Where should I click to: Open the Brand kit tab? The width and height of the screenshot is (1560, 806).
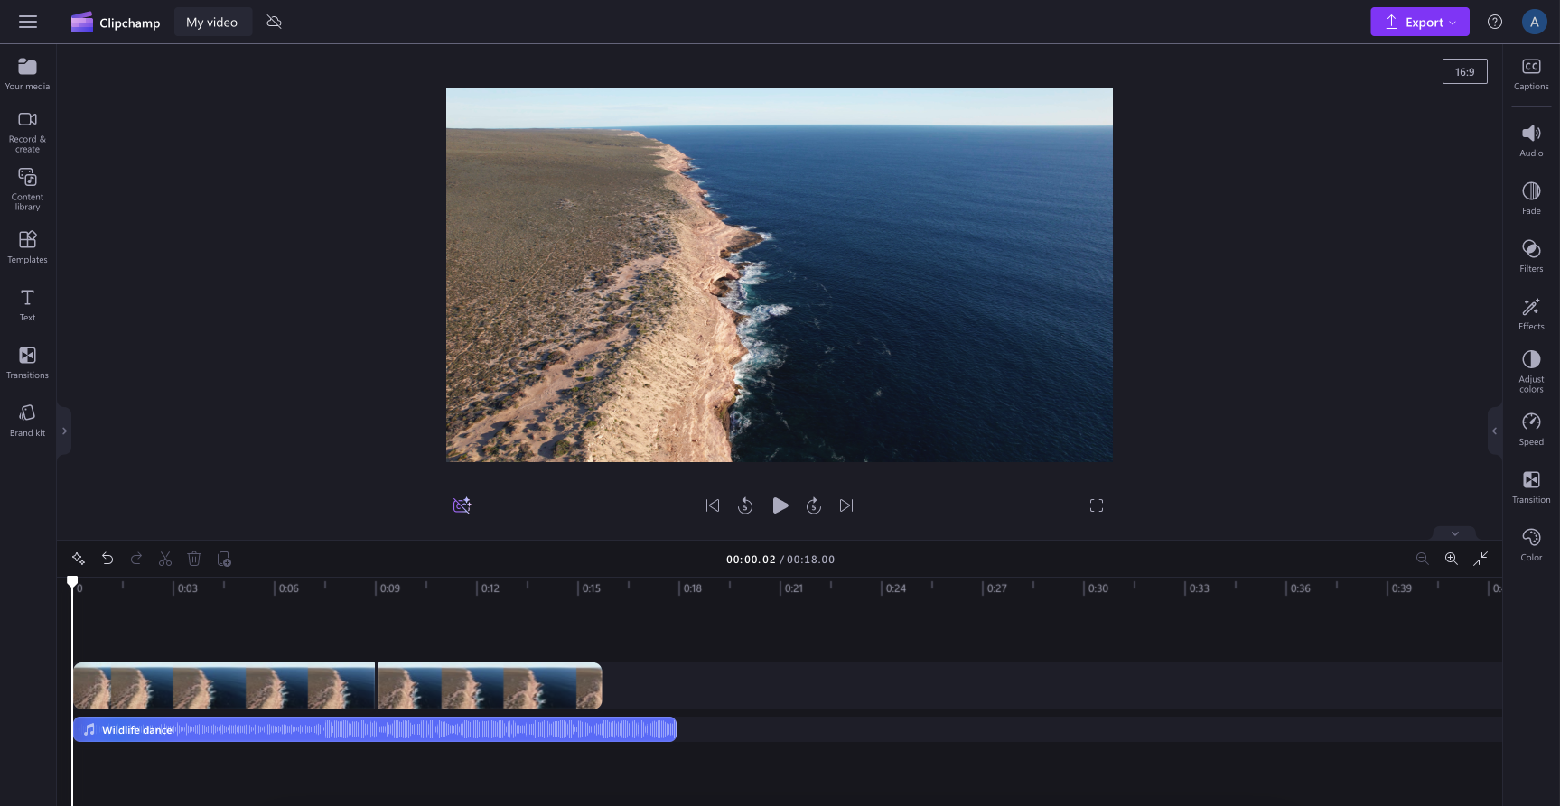(x=28, y=421)
